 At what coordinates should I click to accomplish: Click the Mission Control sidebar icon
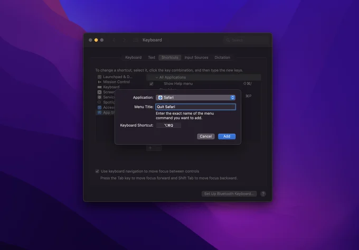tap(99, 82)
